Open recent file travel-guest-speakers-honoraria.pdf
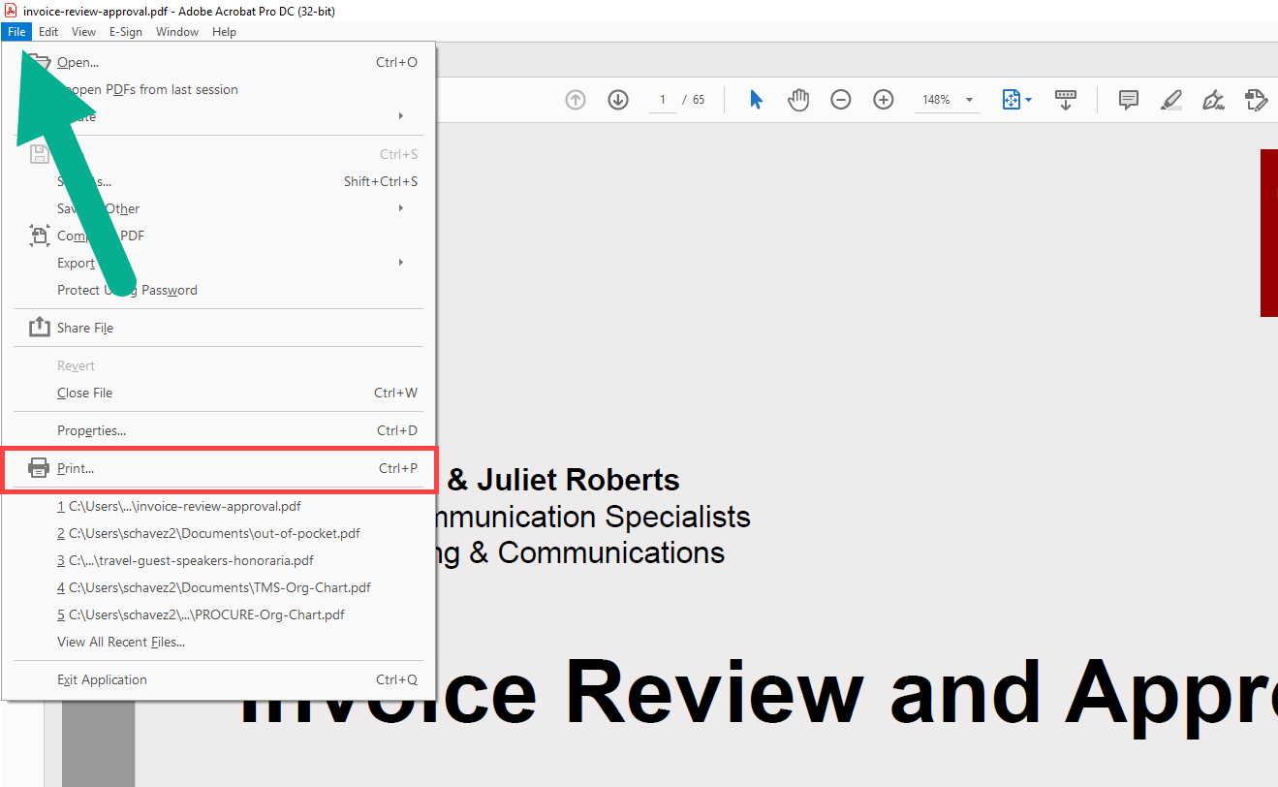The width and height of the screenshot is (1278, 787). coord(218,560)
